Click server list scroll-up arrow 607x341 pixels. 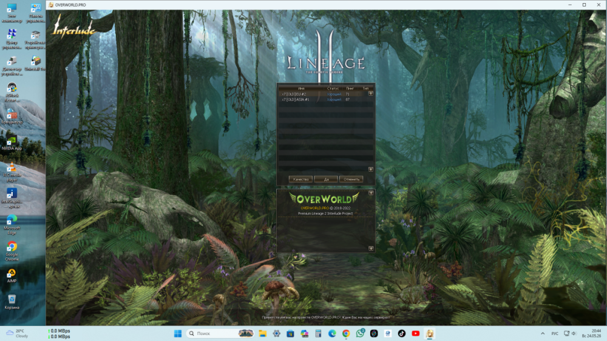[x=371, y=93]
